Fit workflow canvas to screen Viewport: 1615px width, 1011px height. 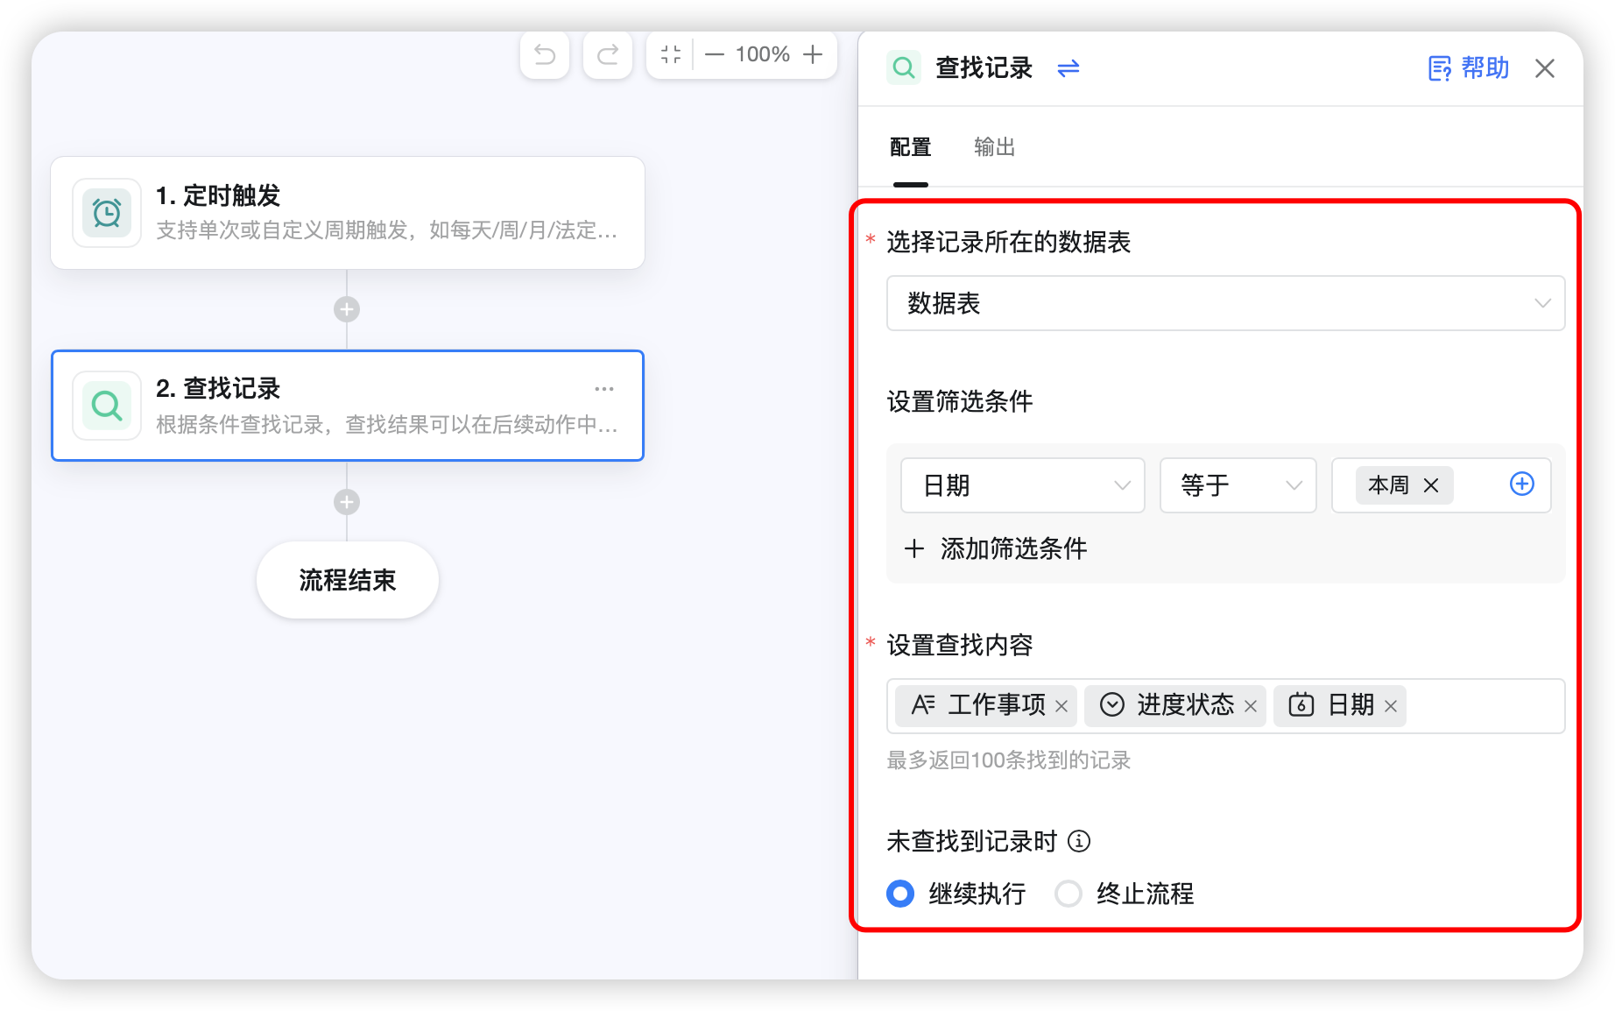671,54
